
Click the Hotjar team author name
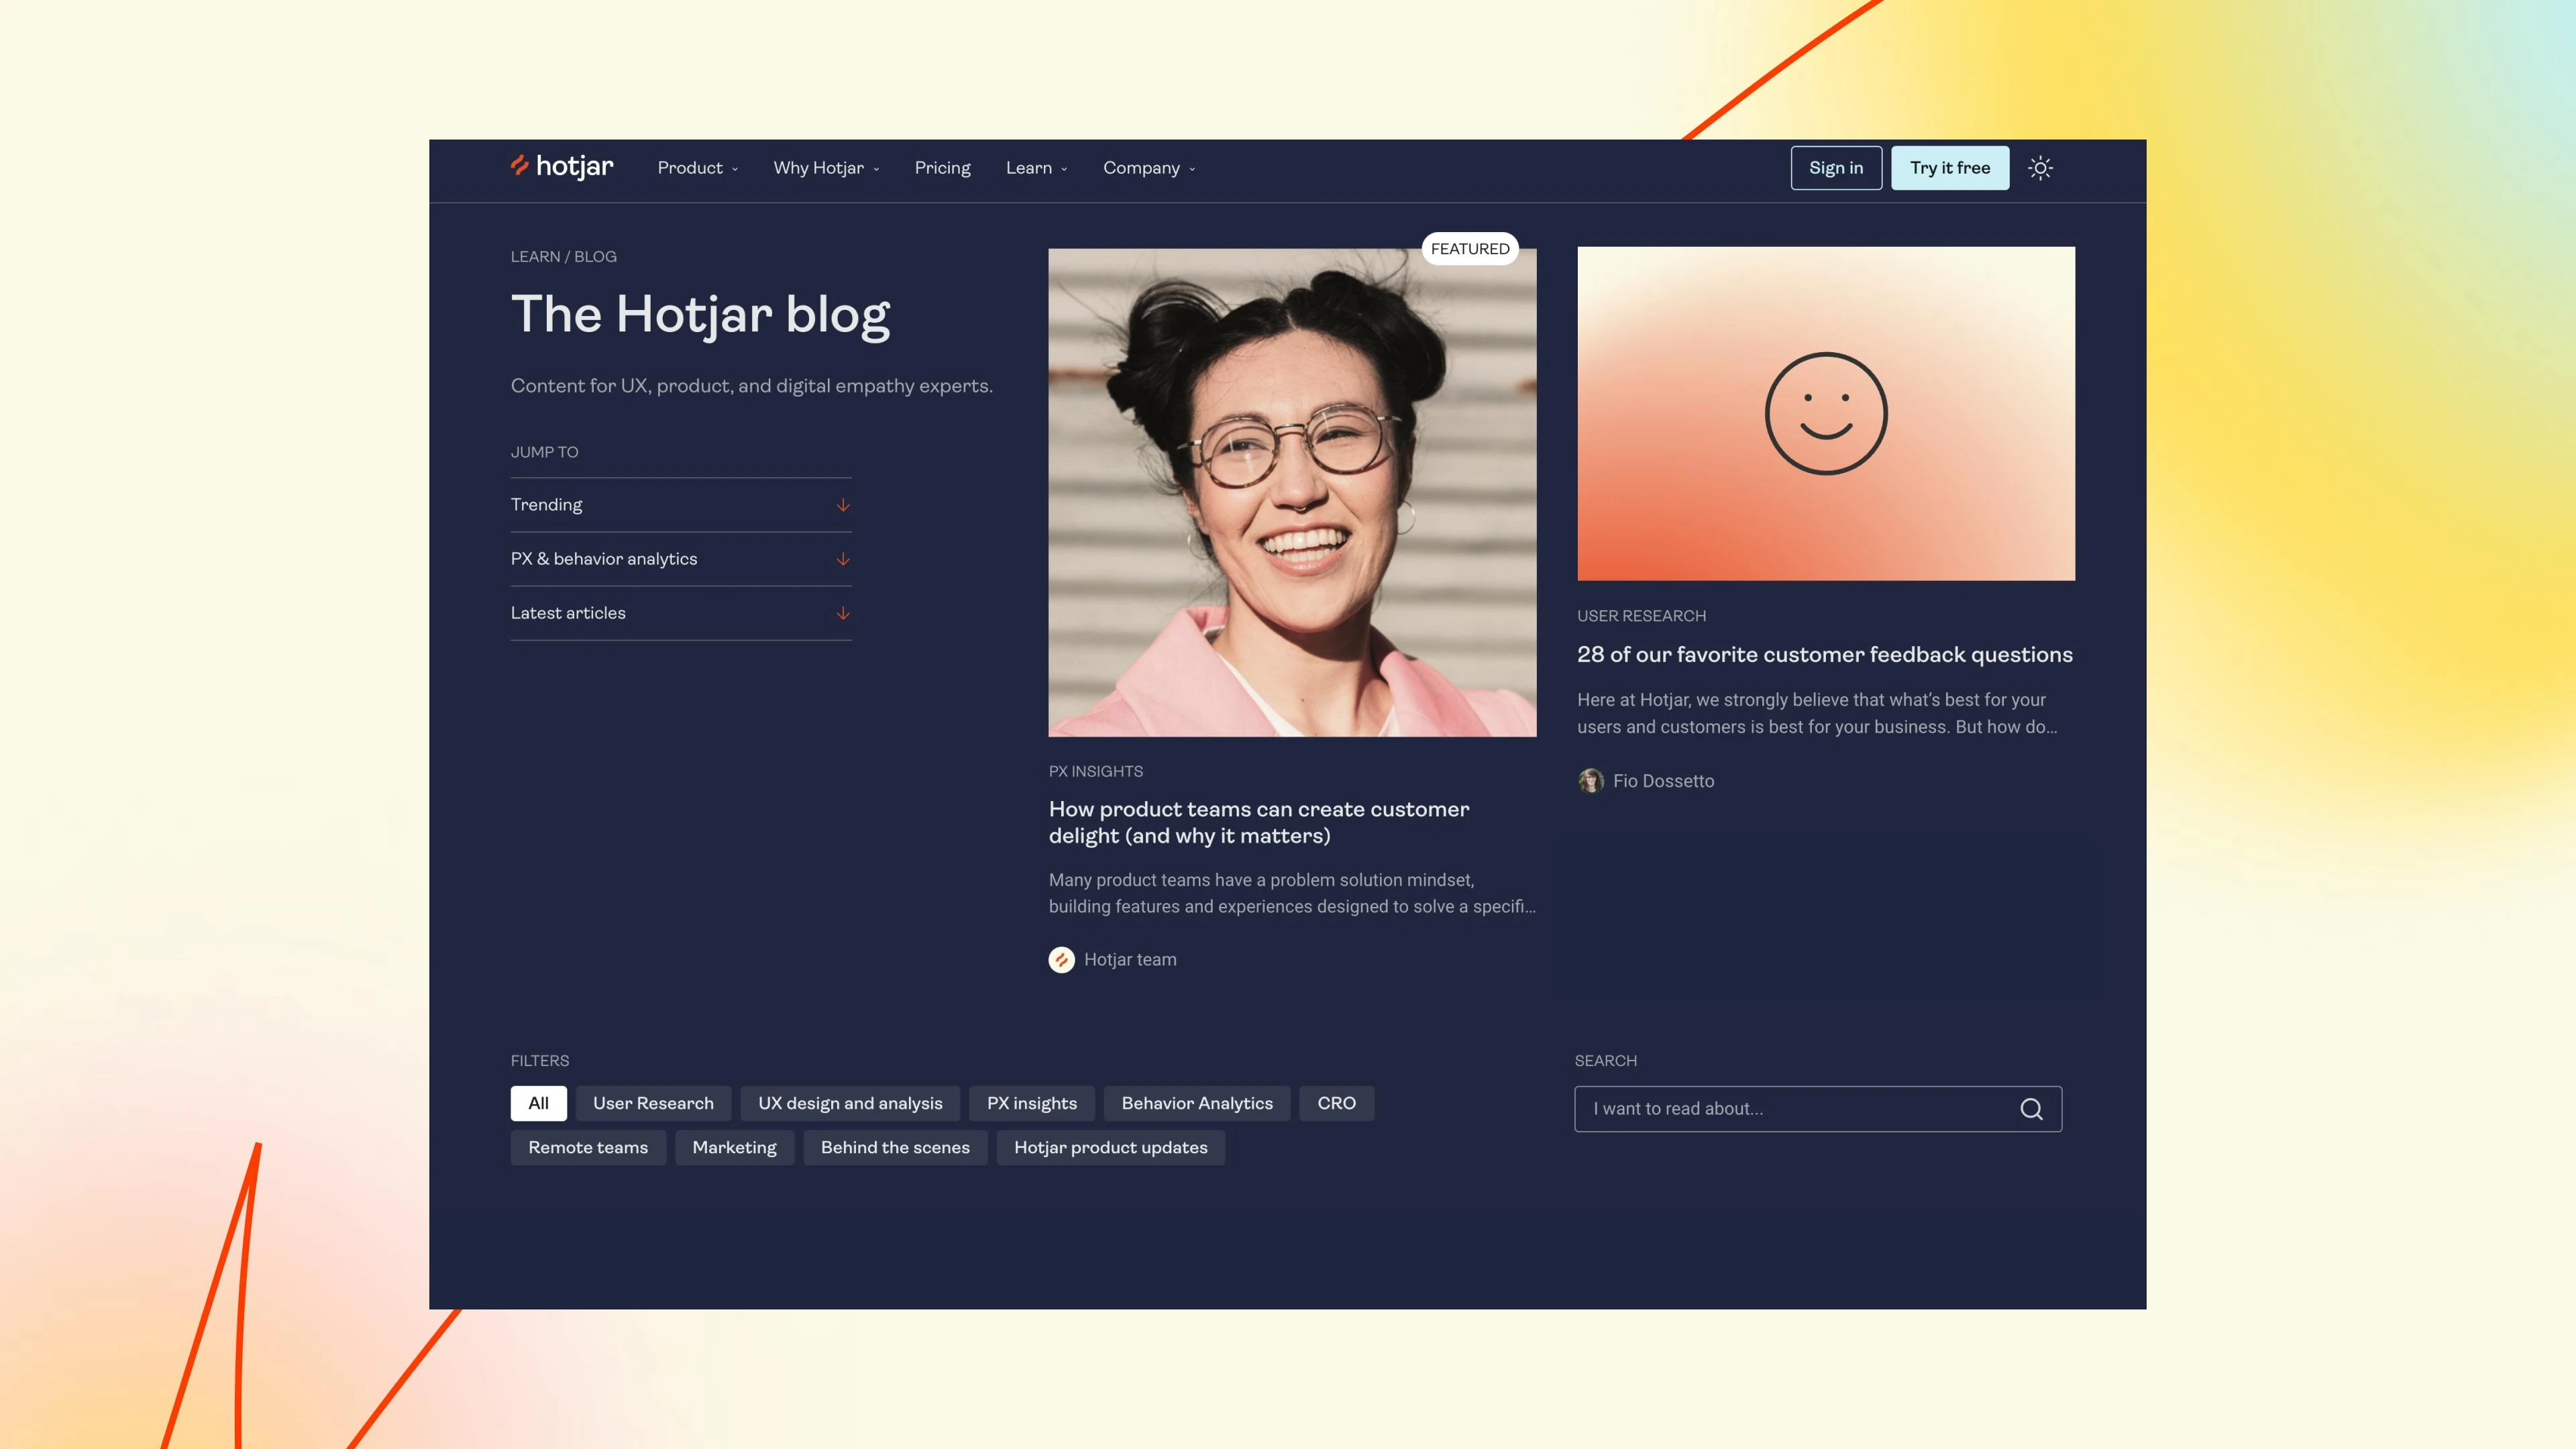point(1130,960)
